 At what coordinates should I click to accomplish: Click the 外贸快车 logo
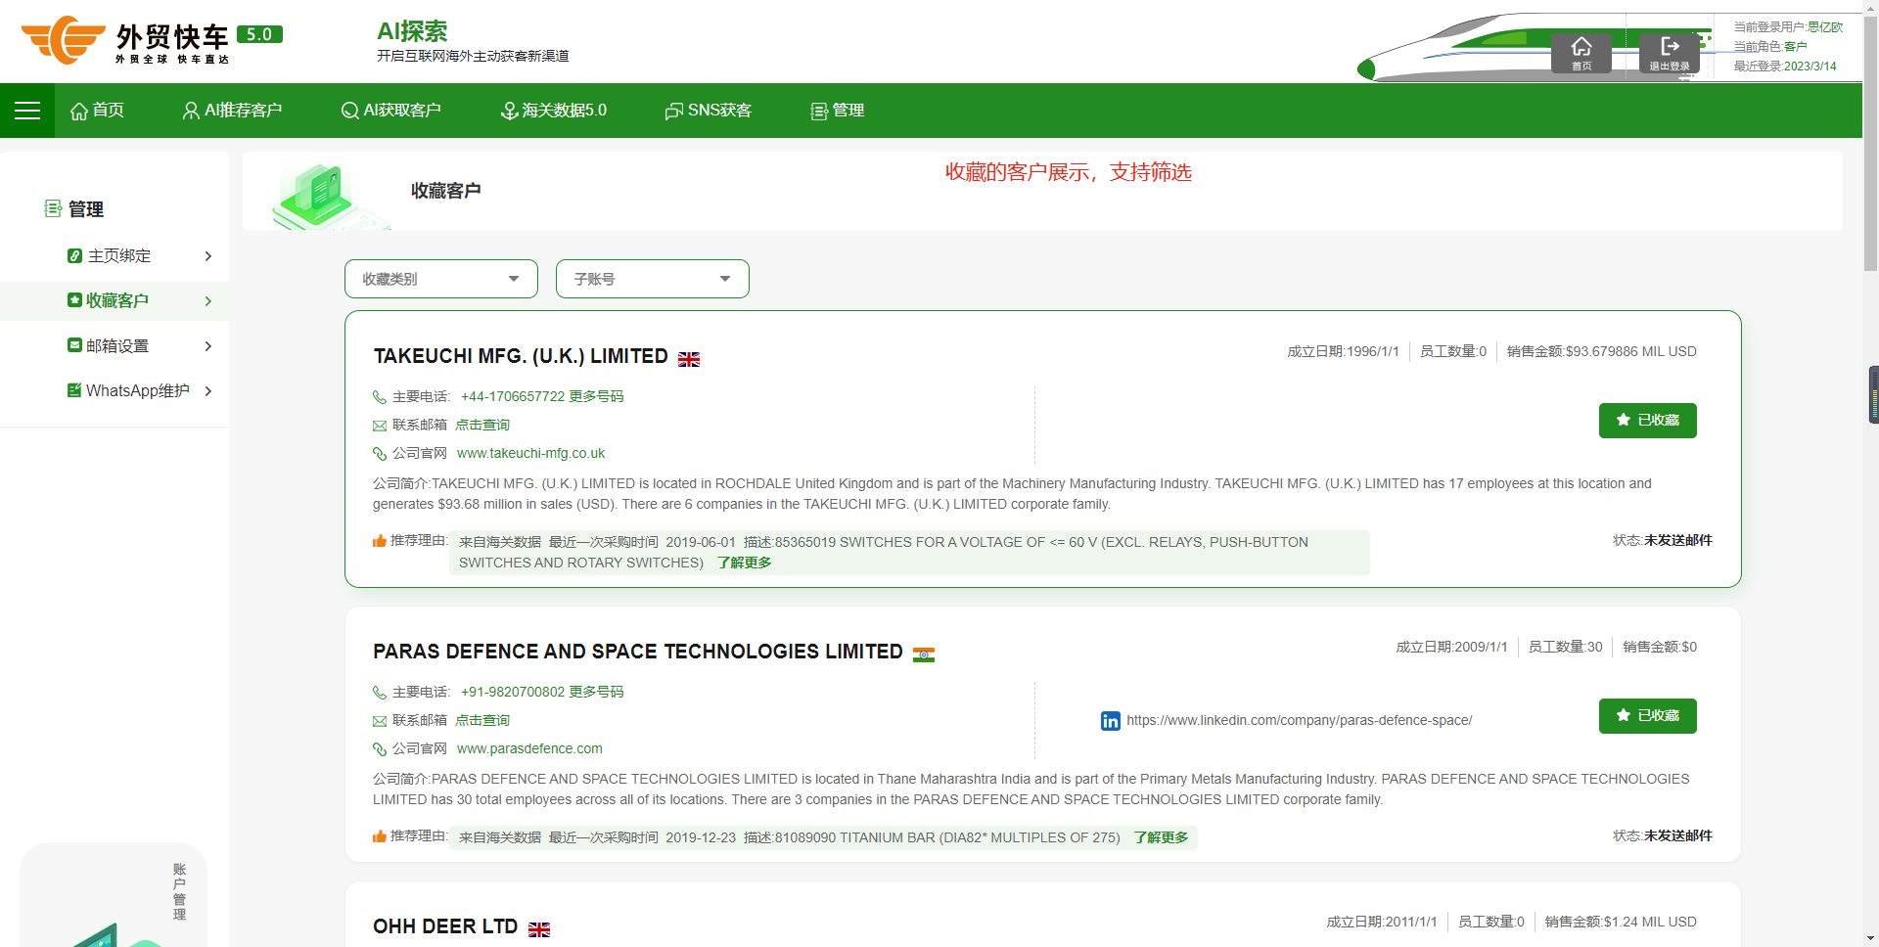click(x=152, y=40)
